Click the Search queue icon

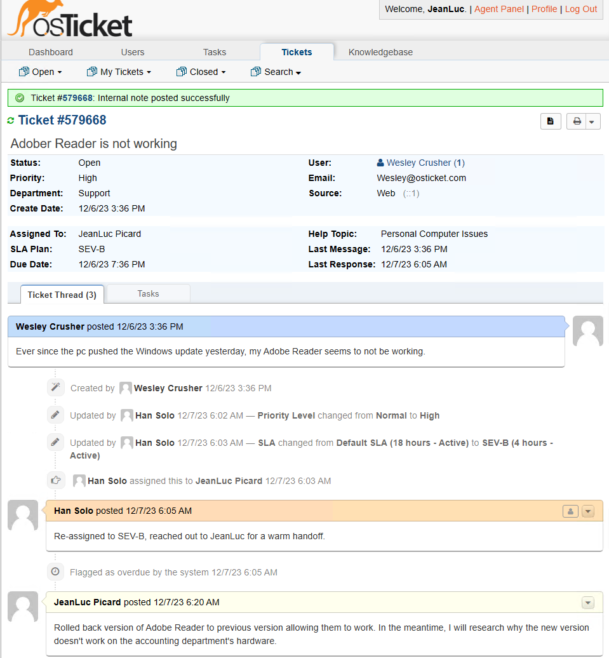coord(256,72)
